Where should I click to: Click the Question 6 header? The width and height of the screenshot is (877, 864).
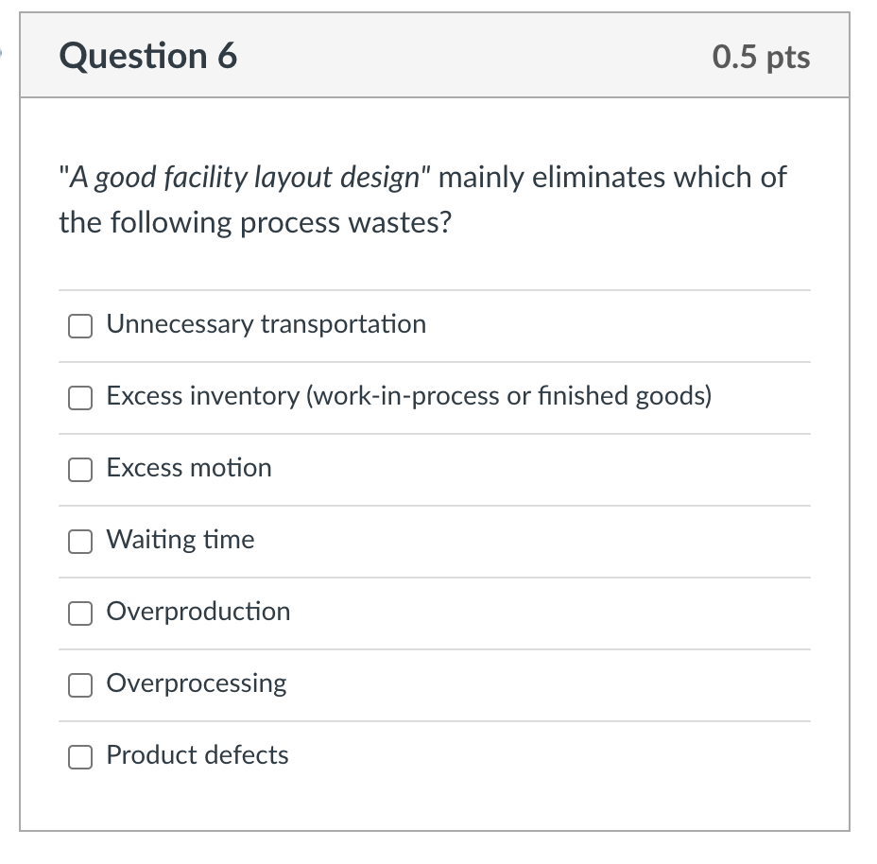click(x=146, y=56)
